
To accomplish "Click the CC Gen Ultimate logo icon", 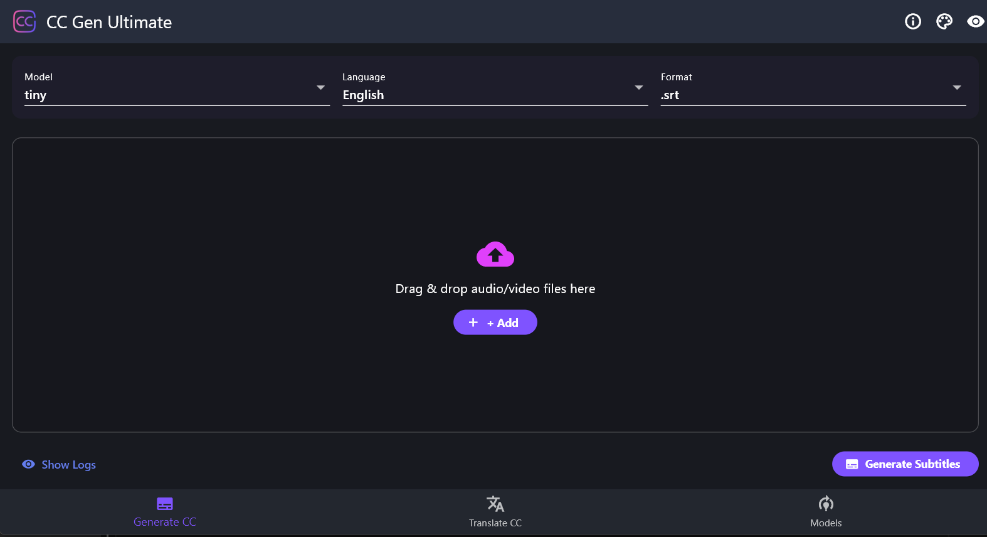I will point(24,22).
